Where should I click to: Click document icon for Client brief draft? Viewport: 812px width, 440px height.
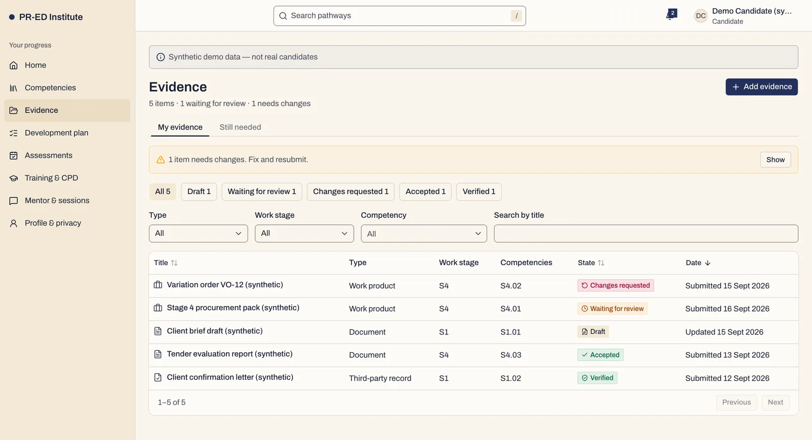tap(158, 331)
